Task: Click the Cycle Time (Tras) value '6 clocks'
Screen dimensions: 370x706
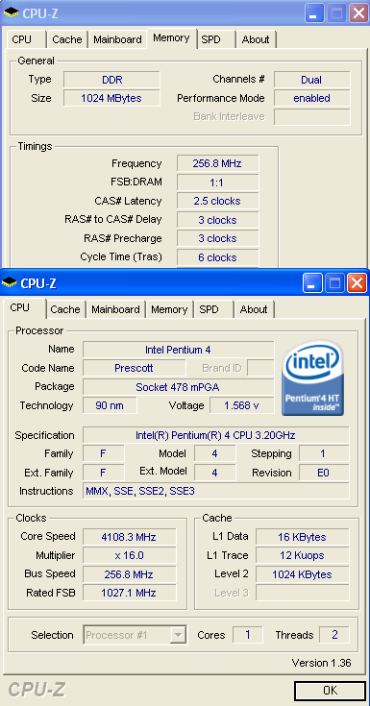Action: pyautogui.click(x=217, y=257)
